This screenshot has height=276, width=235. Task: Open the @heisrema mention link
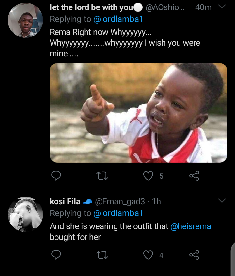[191, 226]
